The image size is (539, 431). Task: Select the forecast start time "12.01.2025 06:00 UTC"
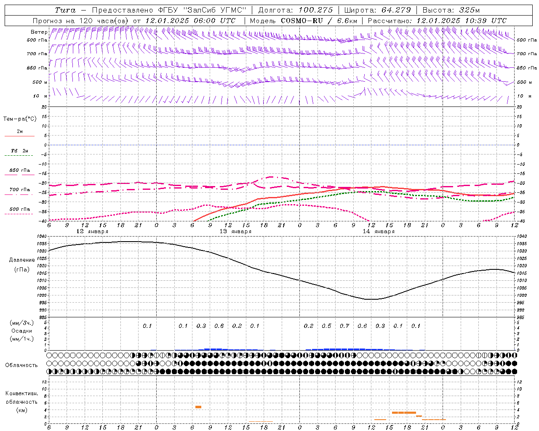pos(190,21)
